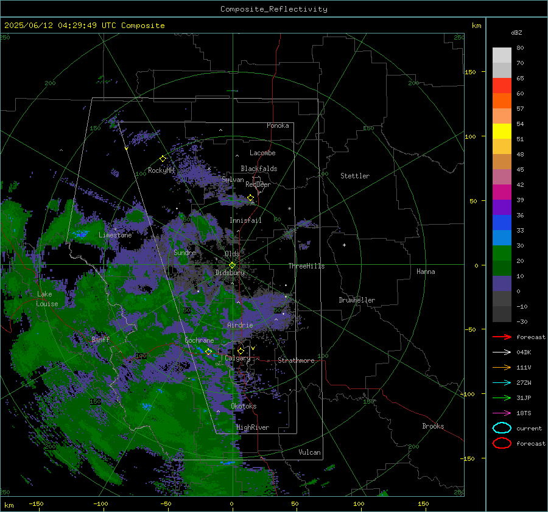Click the white 04DK arrow legend icon
548x512 pixels.
pyautogui.click(x=502, y=352)
